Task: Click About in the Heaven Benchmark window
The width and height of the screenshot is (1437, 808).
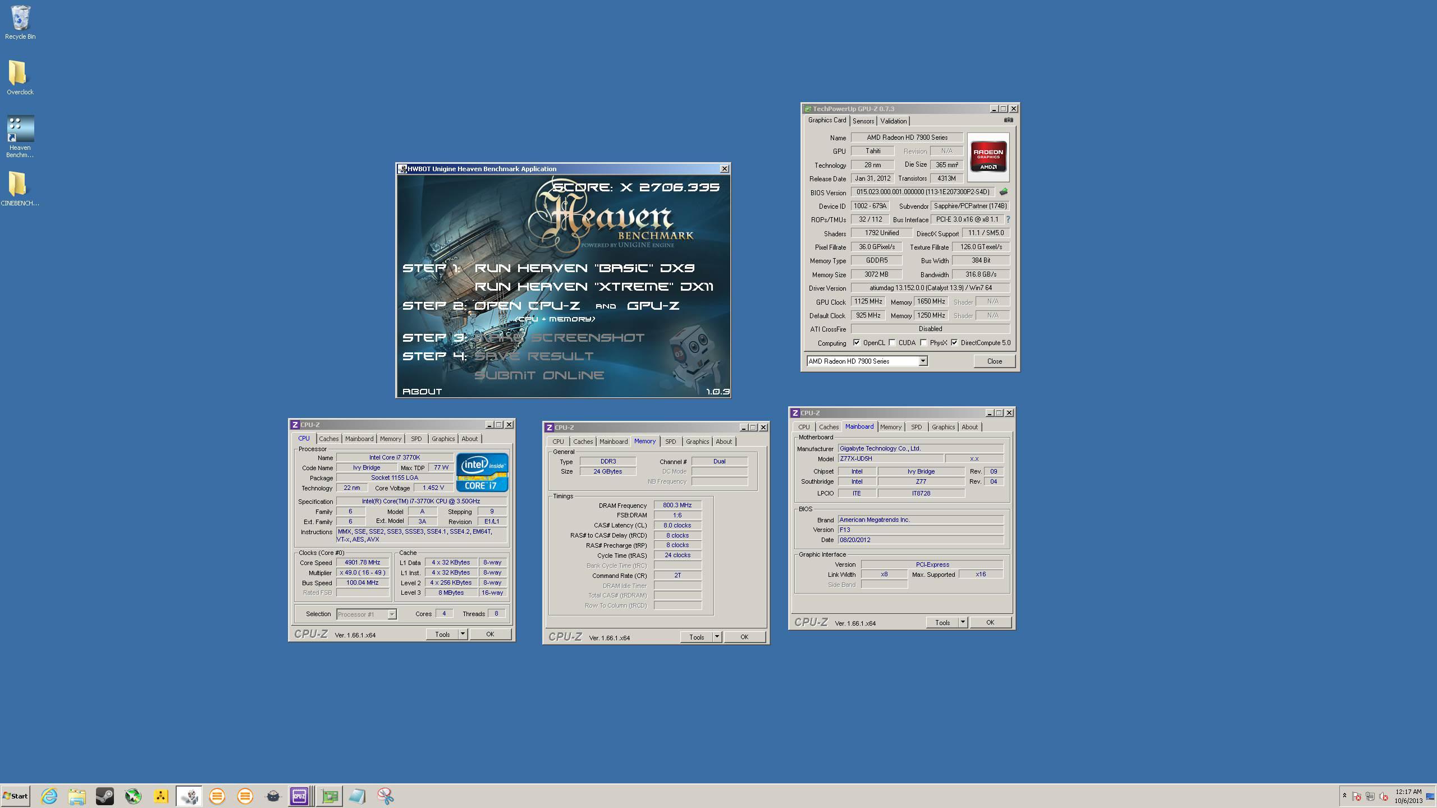Action: [422, 392]
